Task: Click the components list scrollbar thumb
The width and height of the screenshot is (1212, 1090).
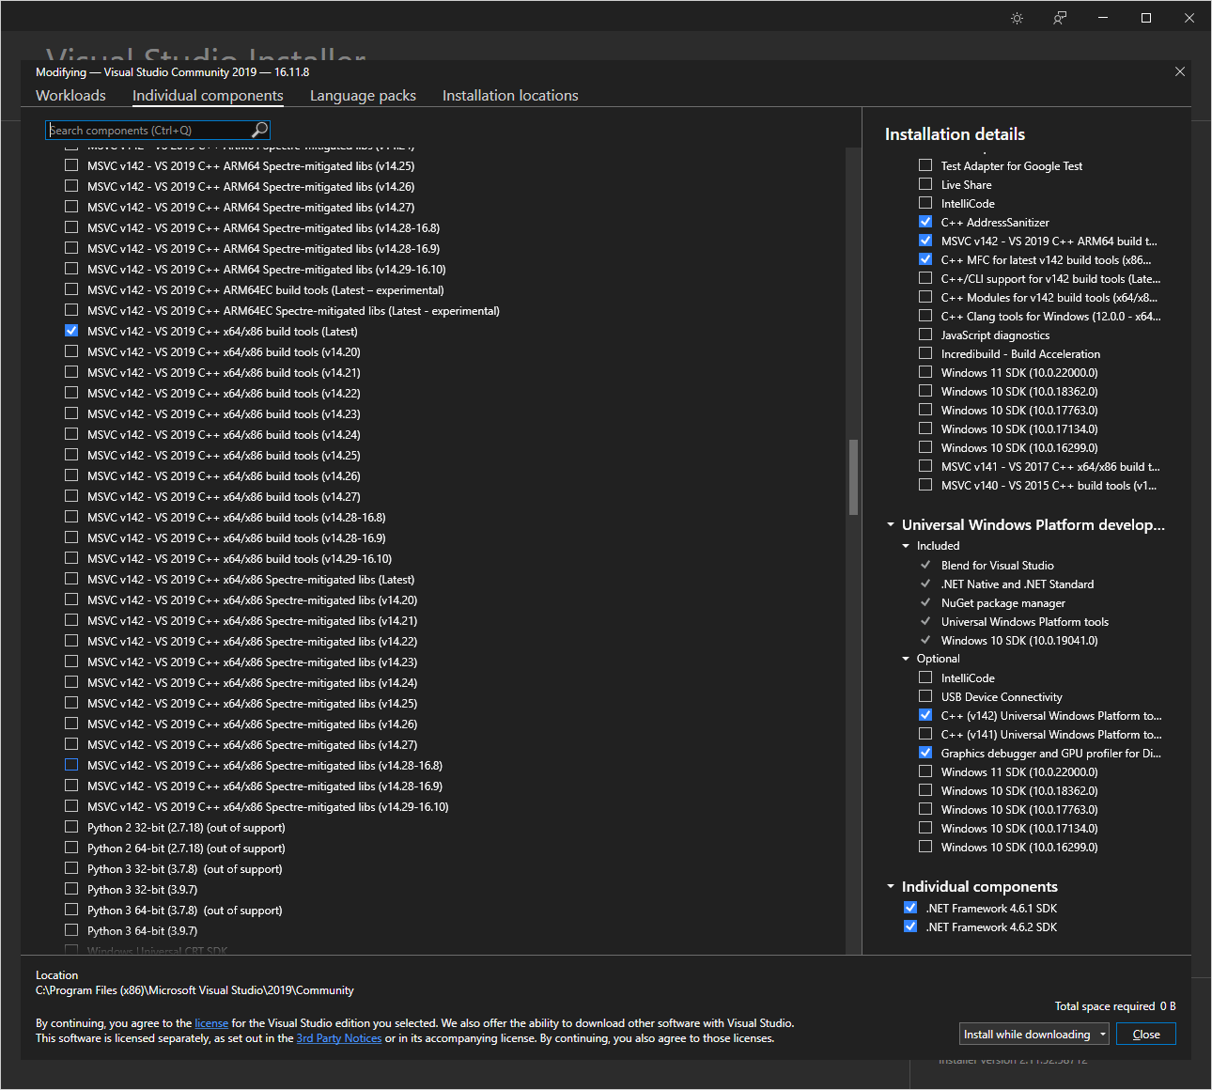Action: [x=853, y=477]
